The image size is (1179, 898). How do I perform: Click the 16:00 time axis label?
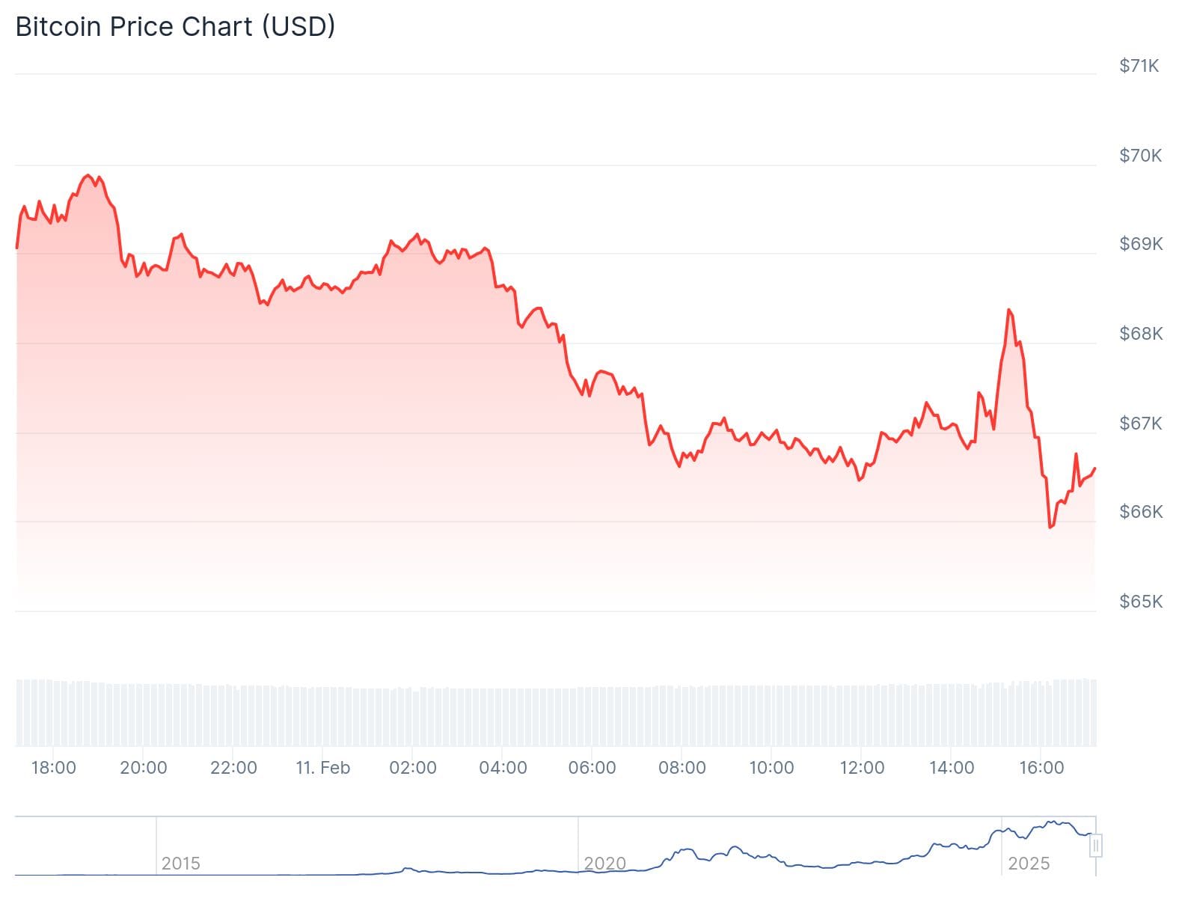(1041, 768)
